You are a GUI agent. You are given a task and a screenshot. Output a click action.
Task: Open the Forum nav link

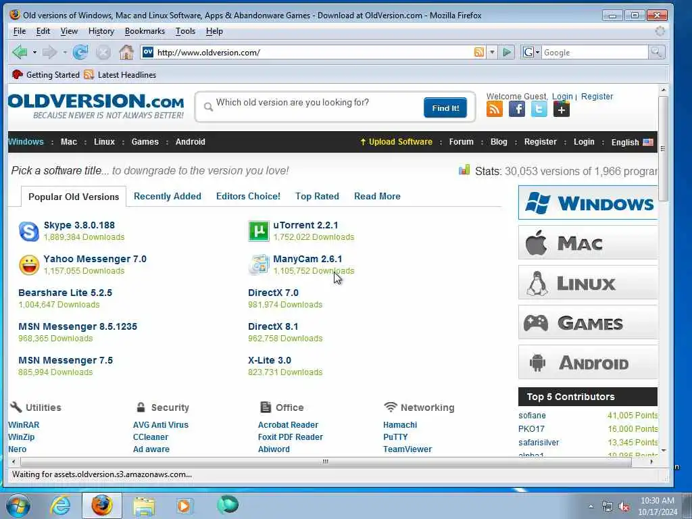click(461, 142)
